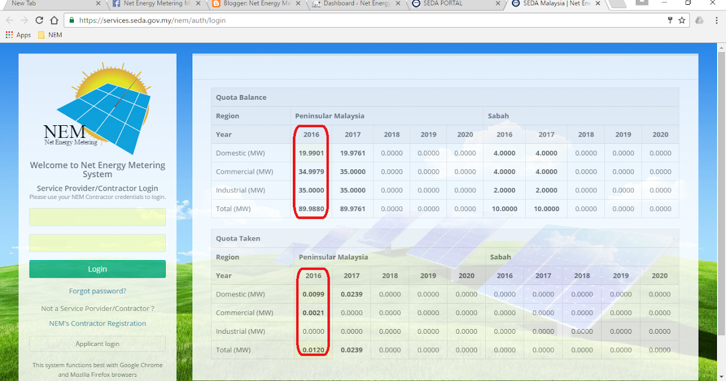The width and height of the screenshot is (726, 381).
Task: Click the forward navigation arrow
Action: tap(24, 20)
